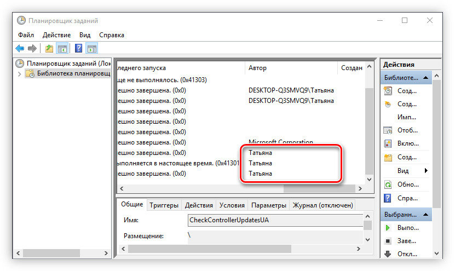Screen dimensions: 455x271
Task: Toggle the console tree pane icon
Action: click(x=62, y=49)
